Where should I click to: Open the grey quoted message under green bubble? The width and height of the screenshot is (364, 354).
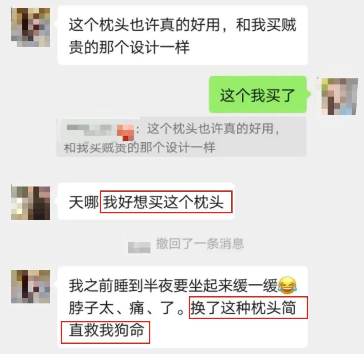tap(181, 137)
